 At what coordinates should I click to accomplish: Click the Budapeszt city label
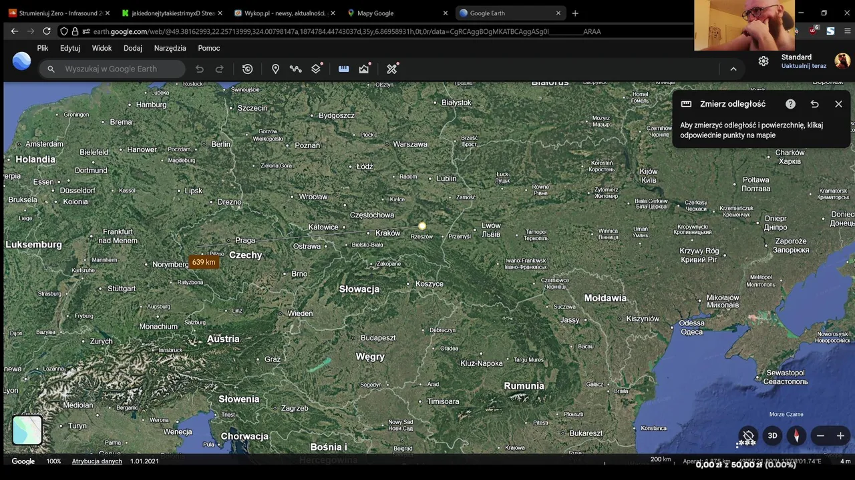point(379,338)
